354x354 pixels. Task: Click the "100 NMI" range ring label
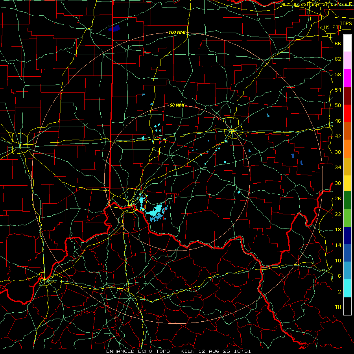tap(177, 33)
